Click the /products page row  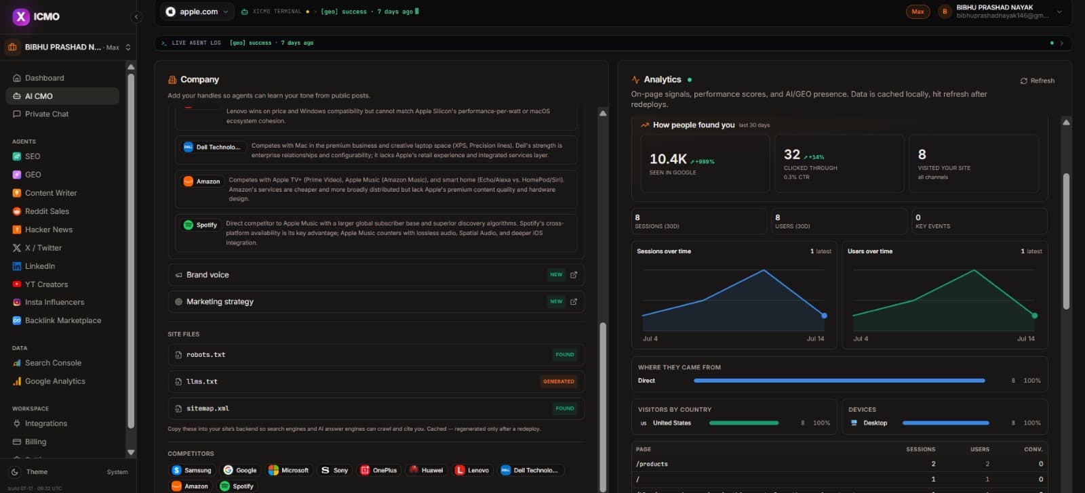coord(840,464)
